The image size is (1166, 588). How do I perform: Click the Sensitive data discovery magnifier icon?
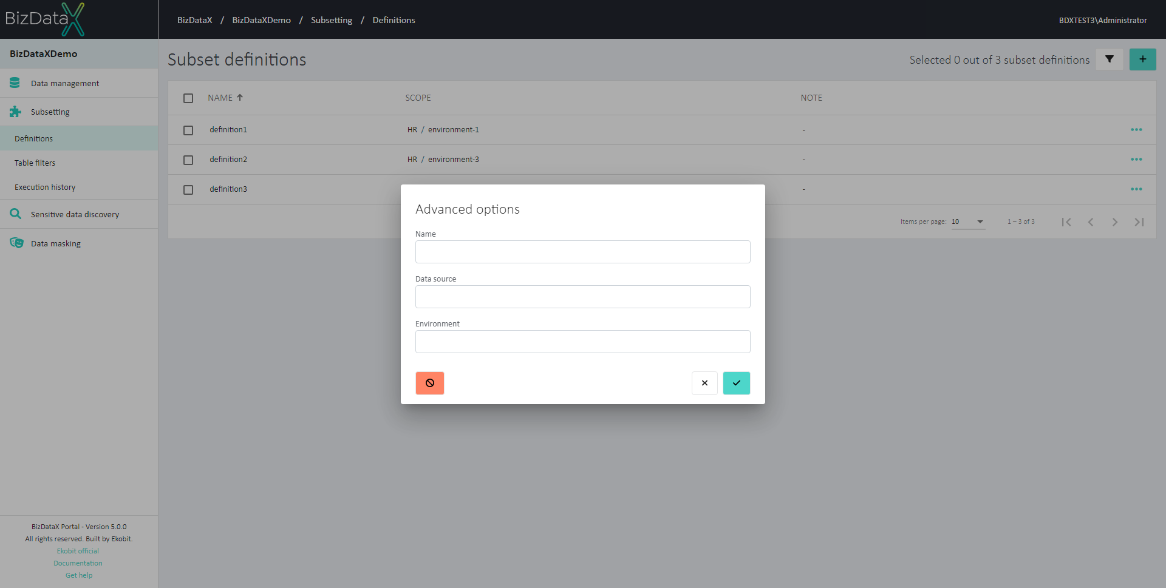(x=15, y=214)
